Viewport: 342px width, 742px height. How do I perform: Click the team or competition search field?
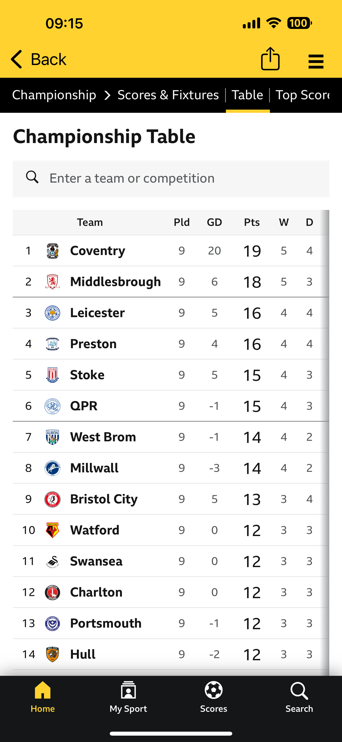pos(171,179)
